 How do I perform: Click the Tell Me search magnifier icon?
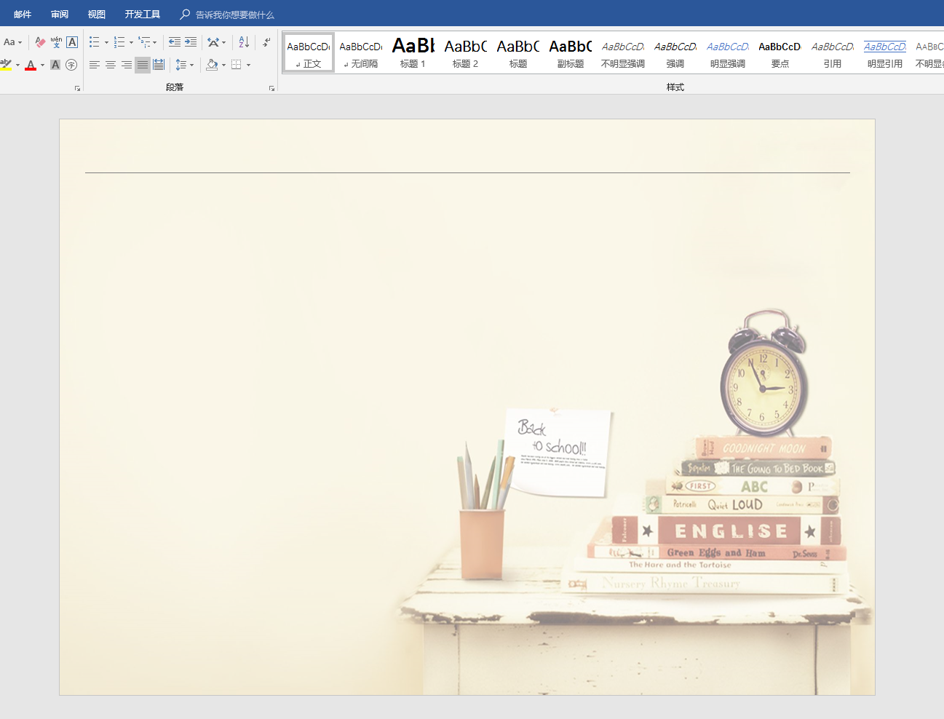pos(185,15)
